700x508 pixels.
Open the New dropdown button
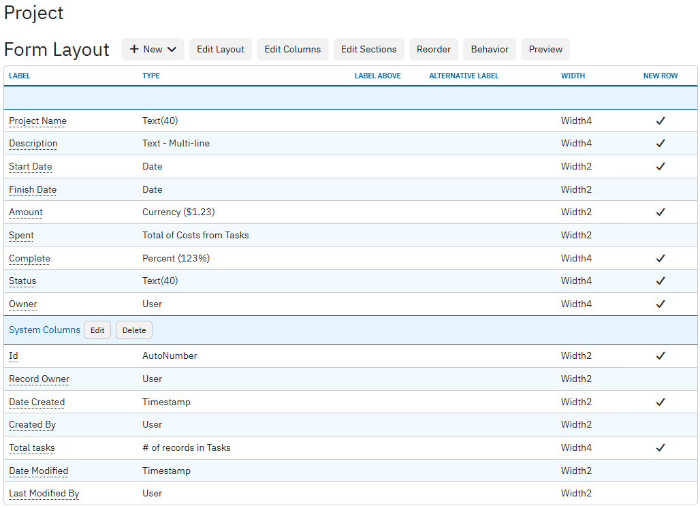[x=153, y=50]
